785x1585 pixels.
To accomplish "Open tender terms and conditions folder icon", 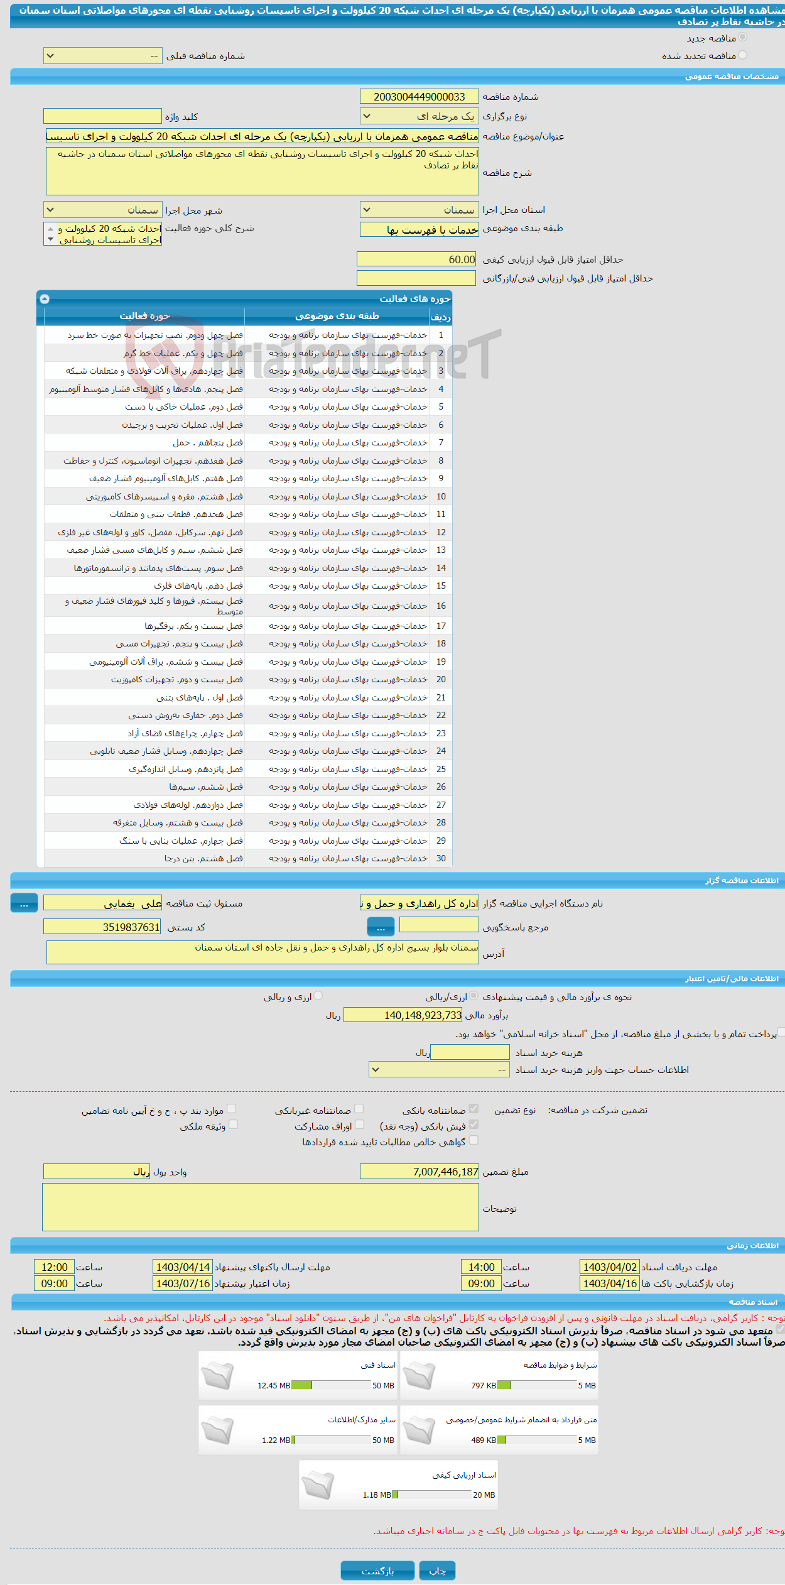I will [x=419, y=1375].
